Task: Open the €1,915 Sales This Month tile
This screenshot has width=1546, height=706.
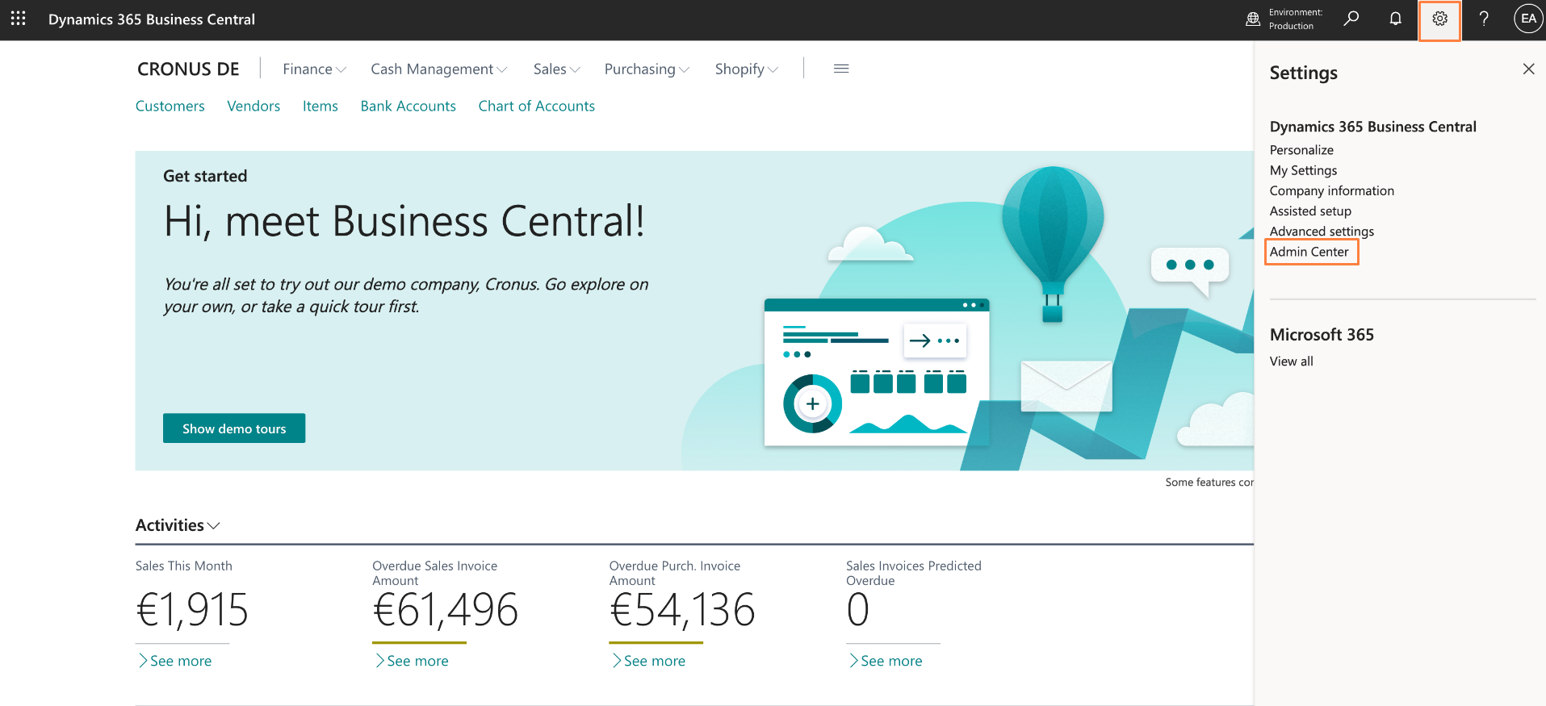Action: pyautogui.click(x=192, y=609)
